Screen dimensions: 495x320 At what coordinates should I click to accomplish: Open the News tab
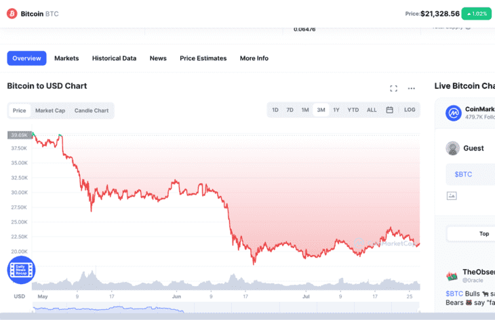pos(158,58)
